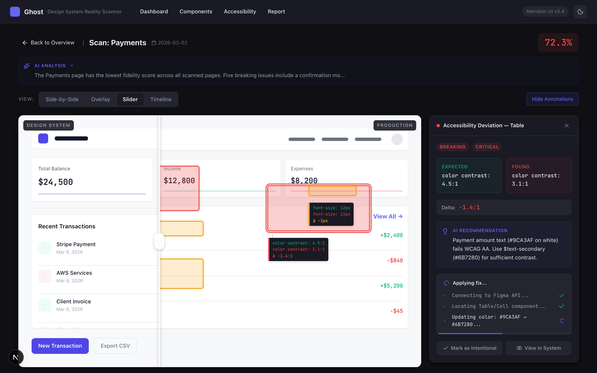The height and width of the screenshot is (373, 597).
Task: Open the Accessibility nav tab
Action: 240,12
